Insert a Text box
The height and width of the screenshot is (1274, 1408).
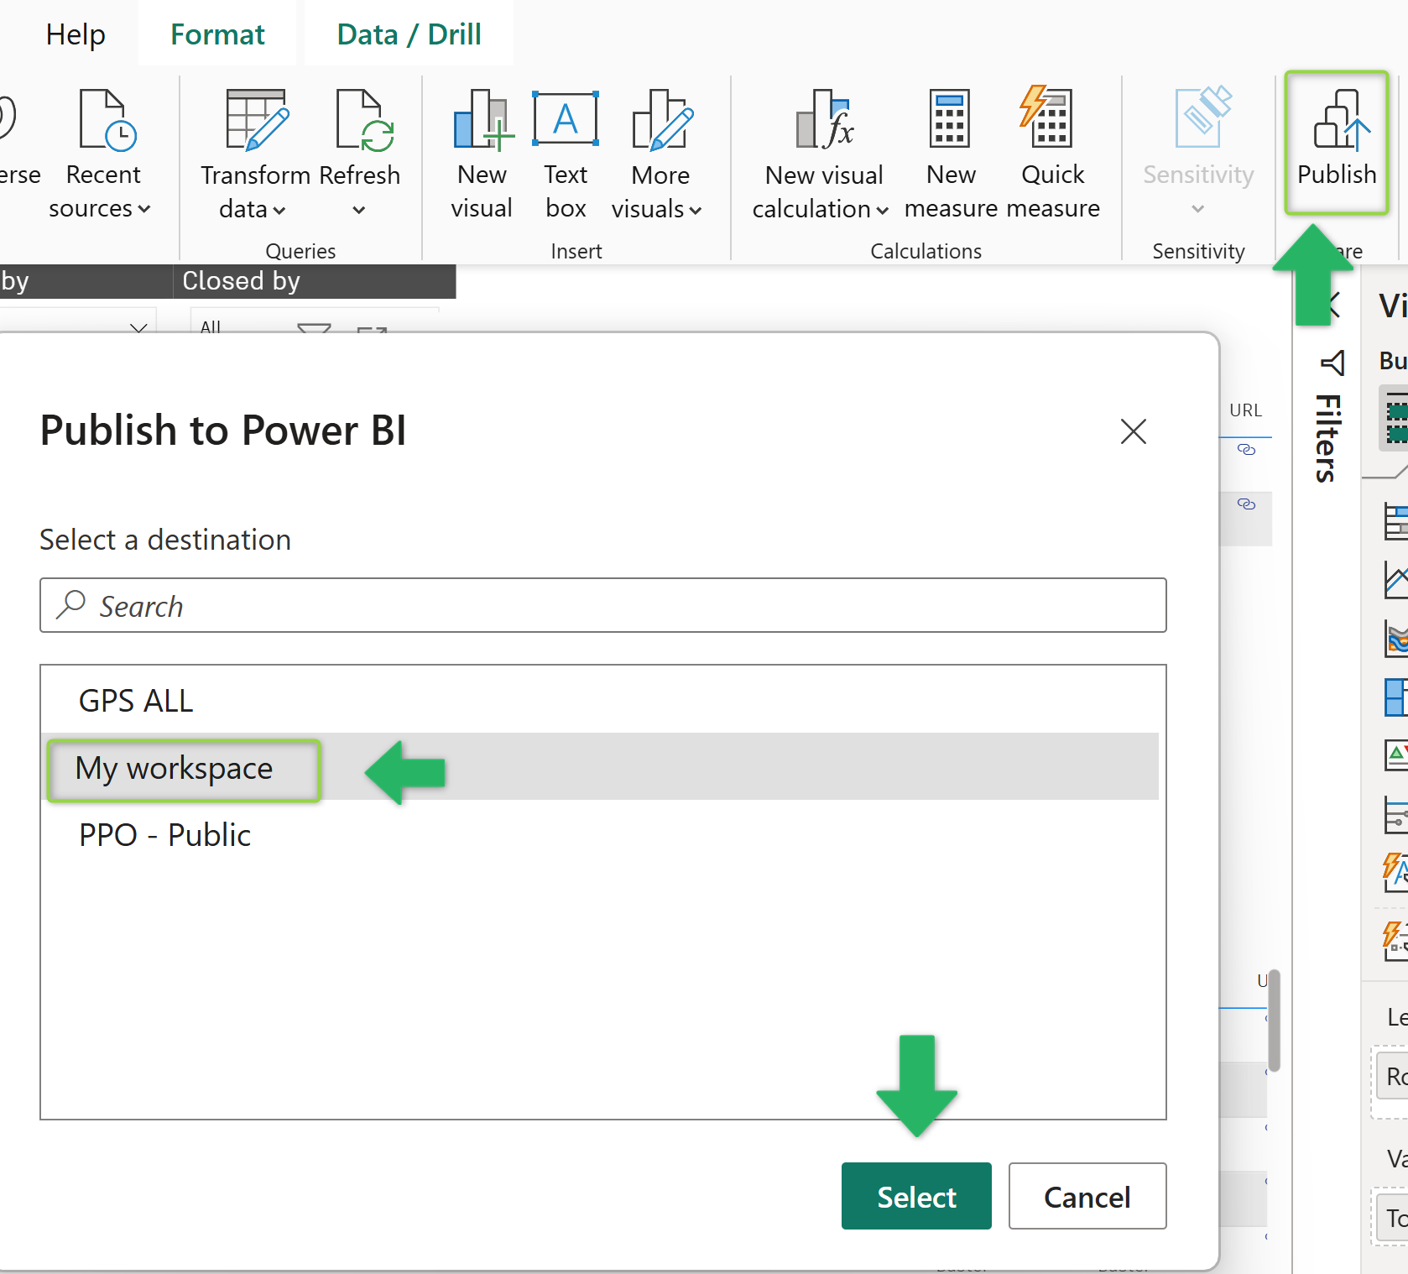point(566,154)
